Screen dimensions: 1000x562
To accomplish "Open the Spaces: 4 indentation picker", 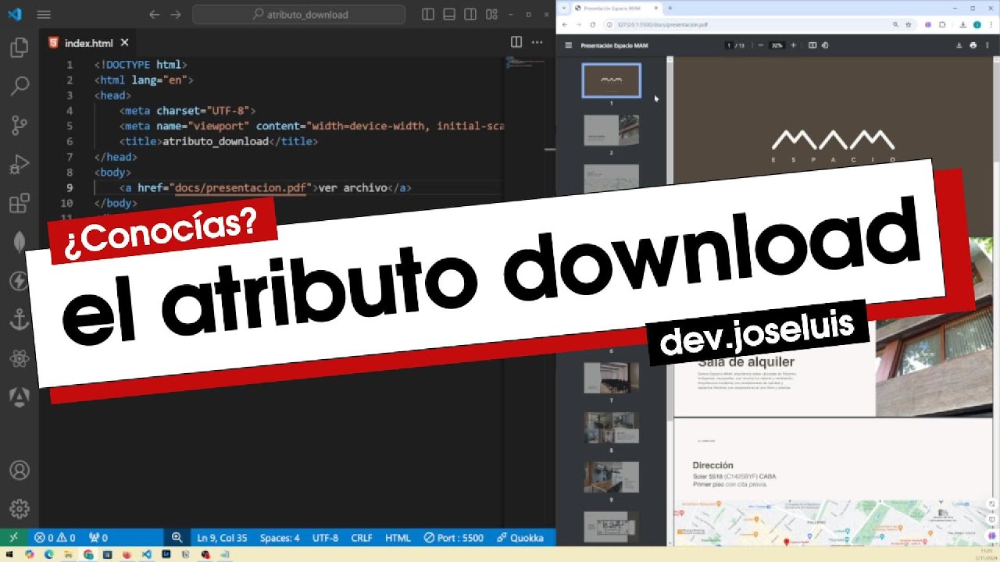I will [280, 538].
